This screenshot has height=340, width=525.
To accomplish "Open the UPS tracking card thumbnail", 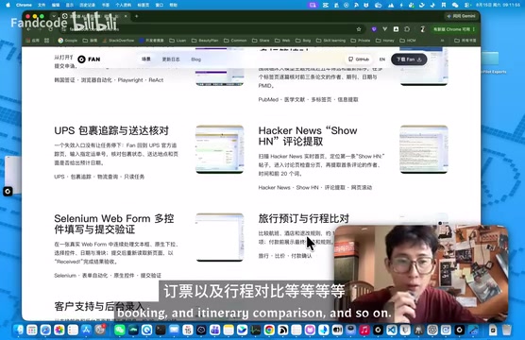I will click(220, 149).
